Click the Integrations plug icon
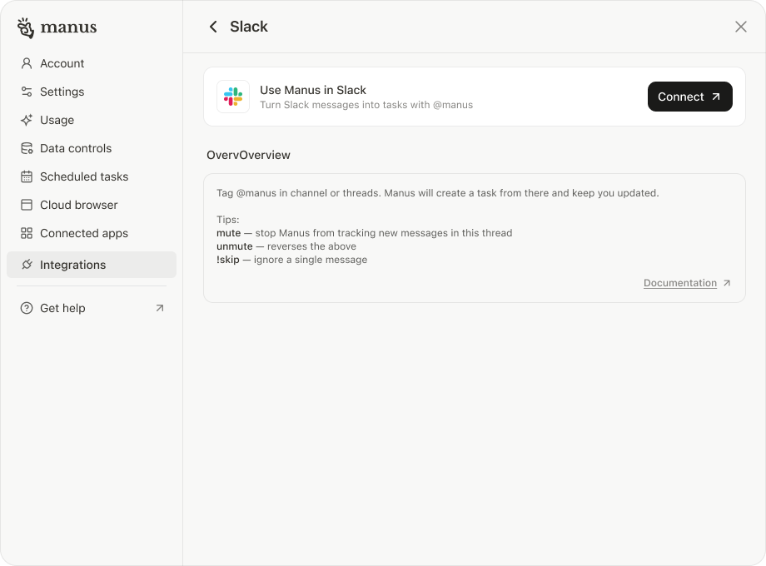This screenshot has height=566, width=766. click(x=27, y=265)
